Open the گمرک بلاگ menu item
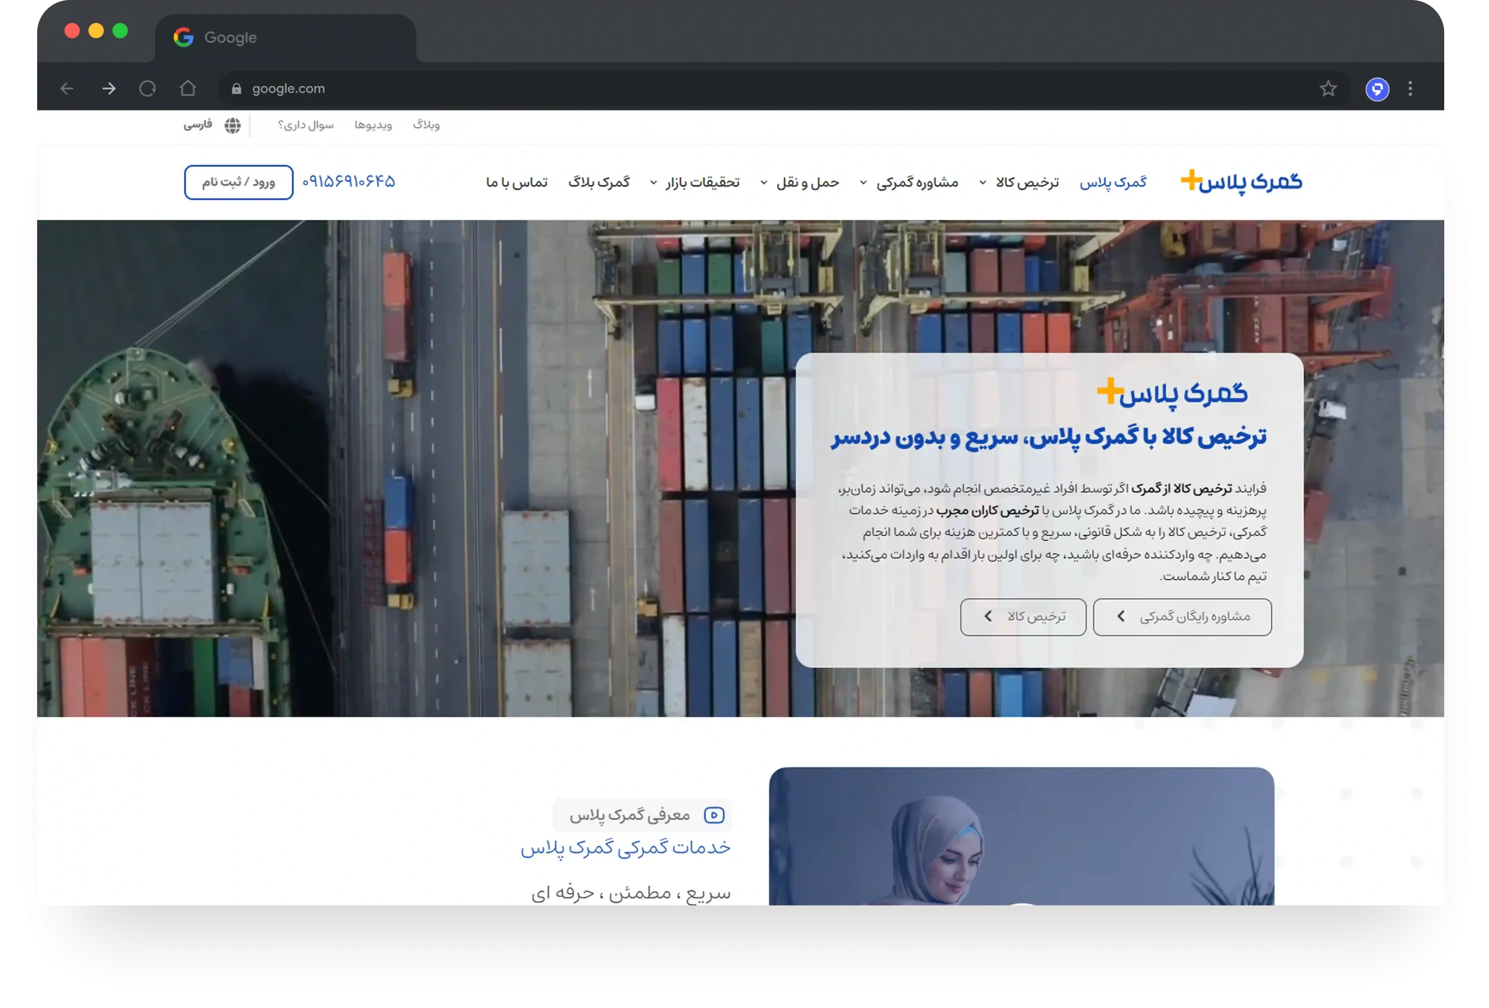Image resolution: width=1489 pixels, height=1008 pixels. (599, 183)
